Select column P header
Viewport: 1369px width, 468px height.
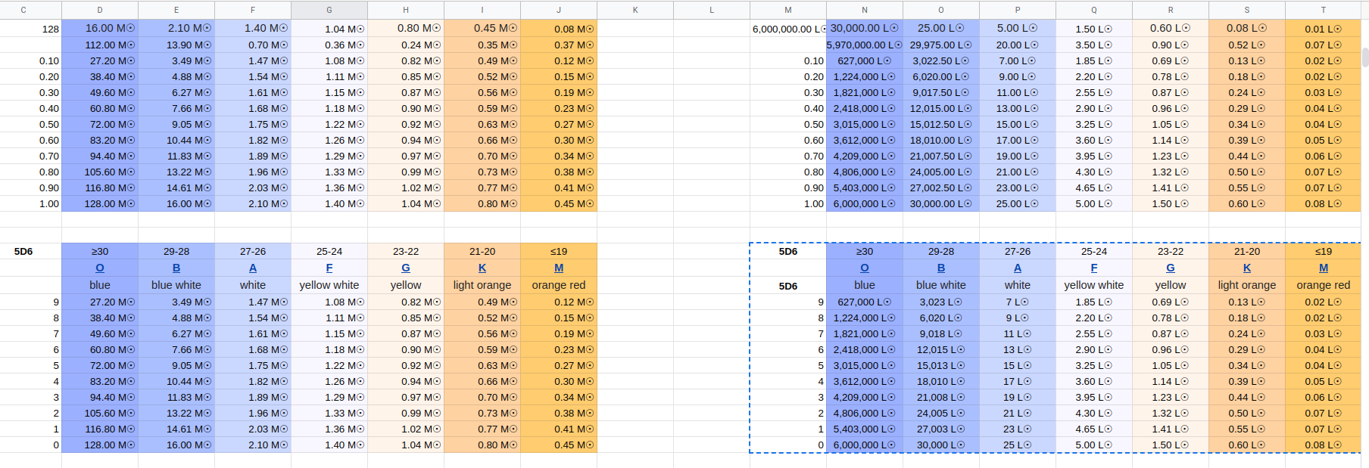[x=1018, y=10]
